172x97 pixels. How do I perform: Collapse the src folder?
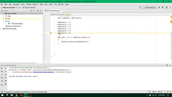[x=3, y=21]
